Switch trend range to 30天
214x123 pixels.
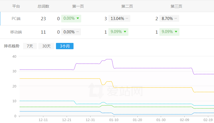point(46,46)
